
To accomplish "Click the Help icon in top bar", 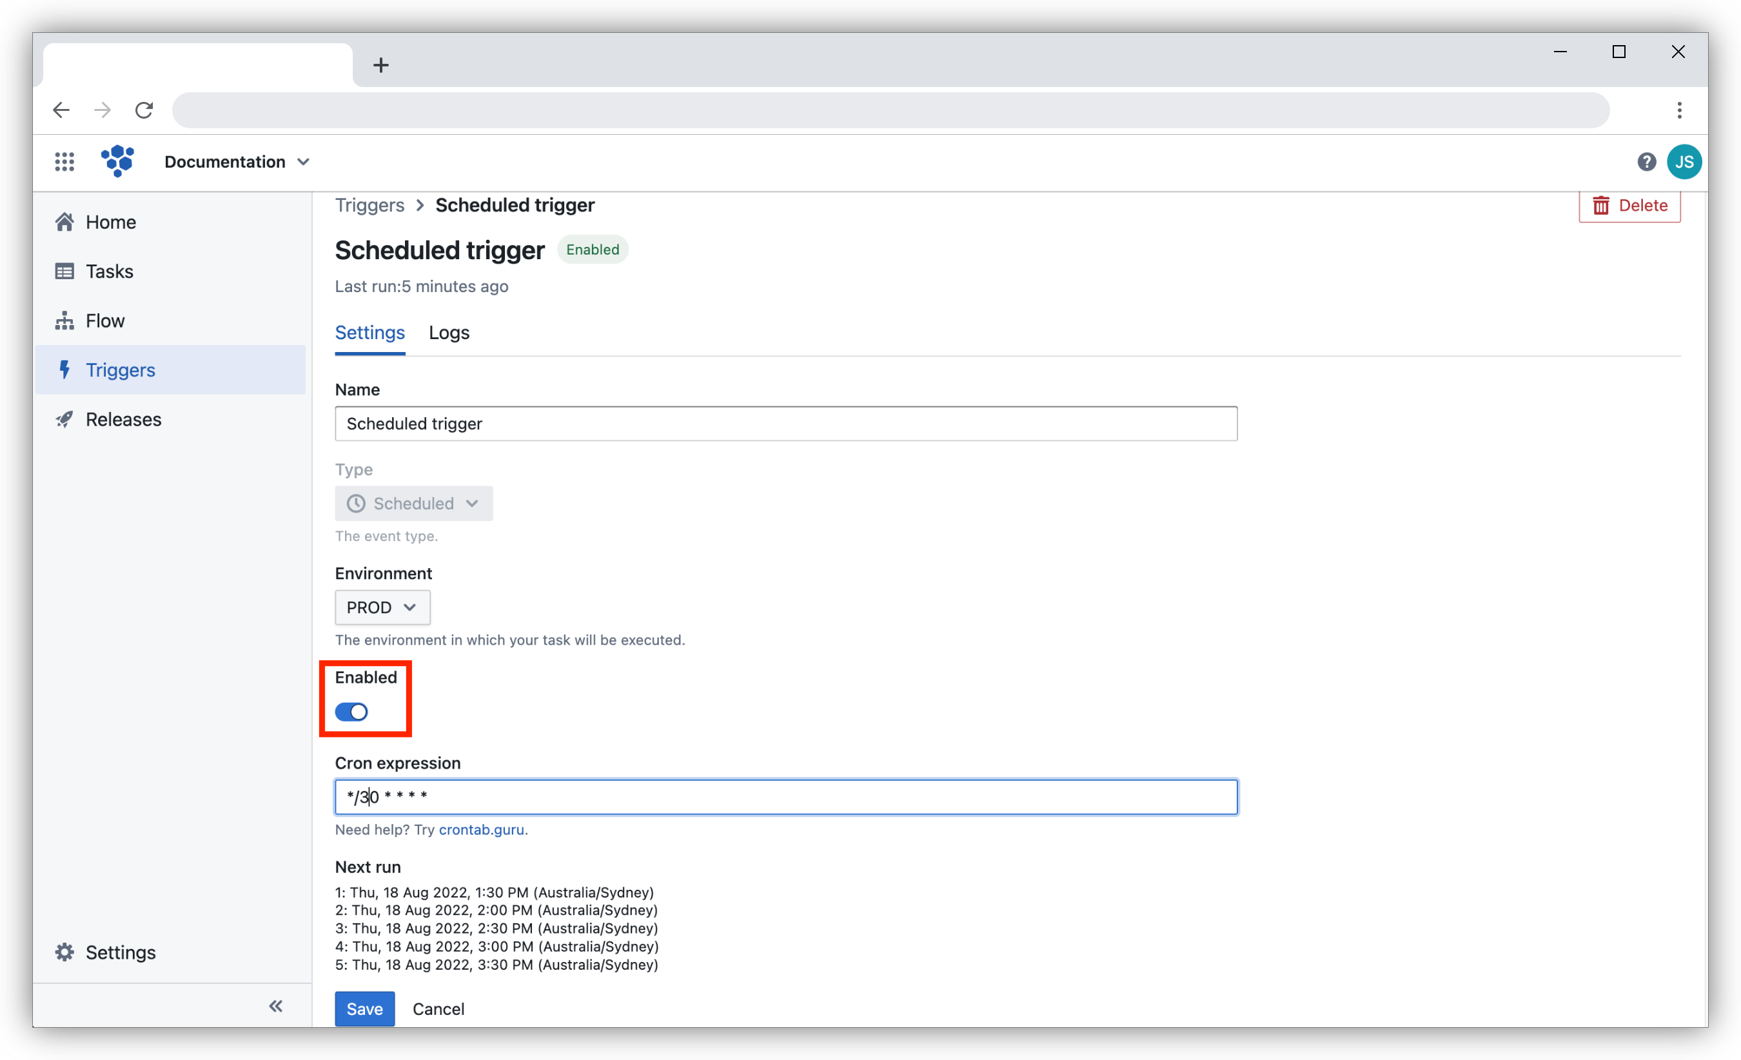I will [x=1646, y=162].
